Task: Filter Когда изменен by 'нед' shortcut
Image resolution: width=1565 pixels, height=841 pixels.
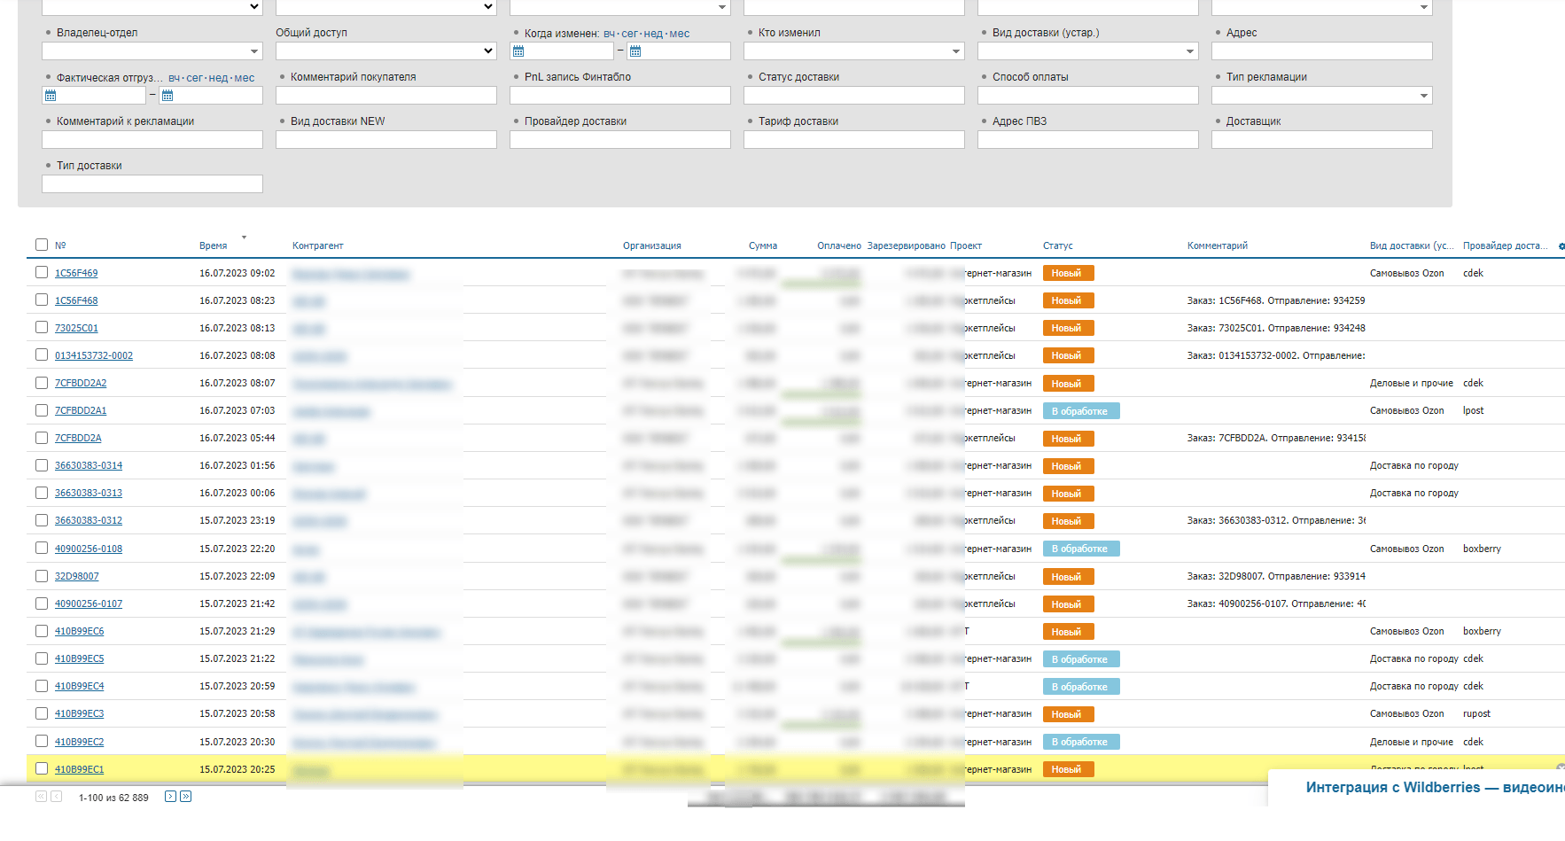Action: (x=653, y=34)
